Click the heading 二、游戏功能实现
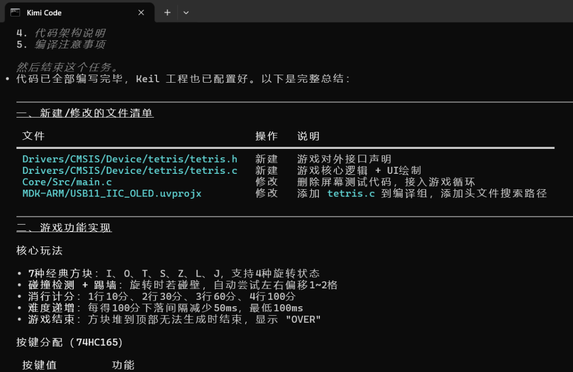 tap(64, 227)
